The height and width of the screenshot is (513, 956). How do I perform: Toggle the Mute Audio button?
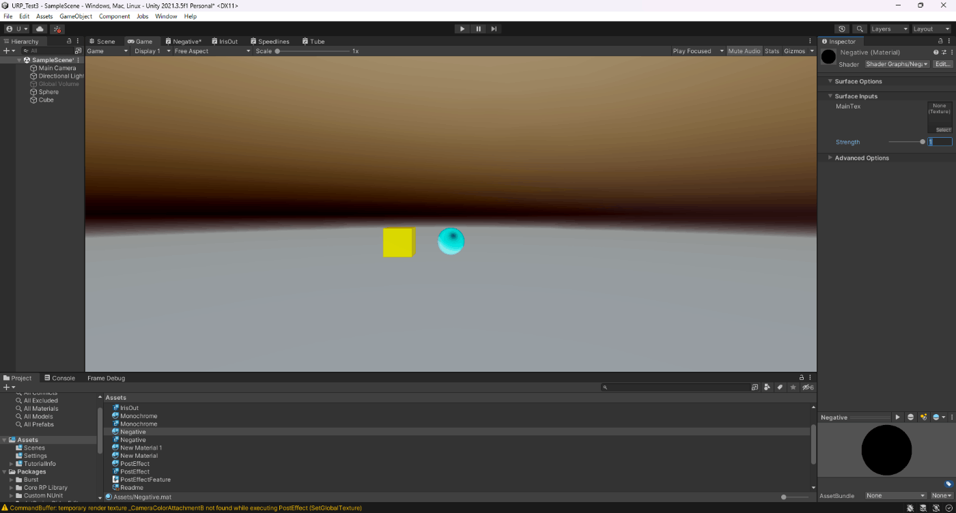(744, 51)
